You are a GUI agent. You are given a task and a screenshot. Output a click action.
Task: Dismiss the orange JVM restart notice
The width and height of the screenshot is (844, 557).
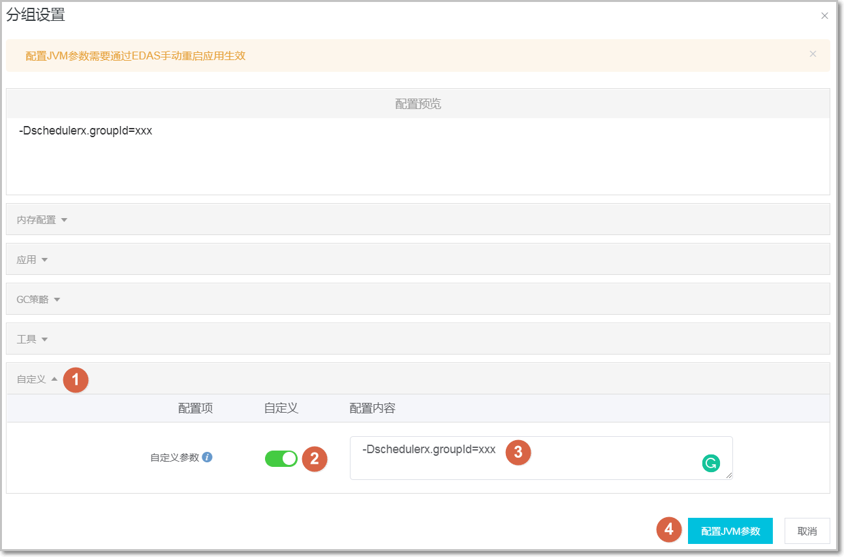tap(813, 54)
